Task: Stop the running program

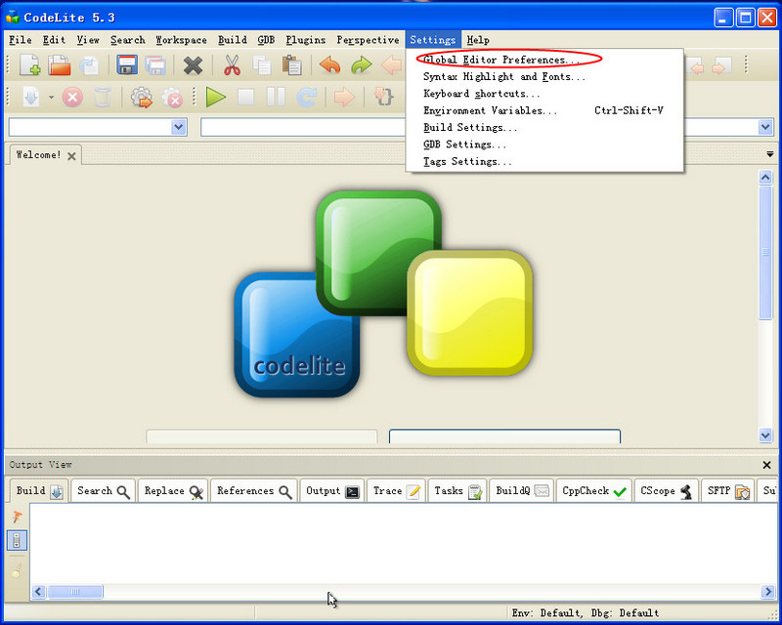Action: click(x=246, y=98)
